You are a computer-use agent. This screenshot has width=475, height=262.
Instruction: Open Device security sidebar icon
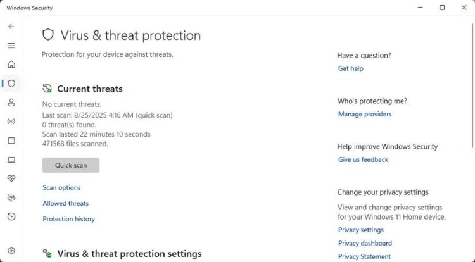click(11, 159)
